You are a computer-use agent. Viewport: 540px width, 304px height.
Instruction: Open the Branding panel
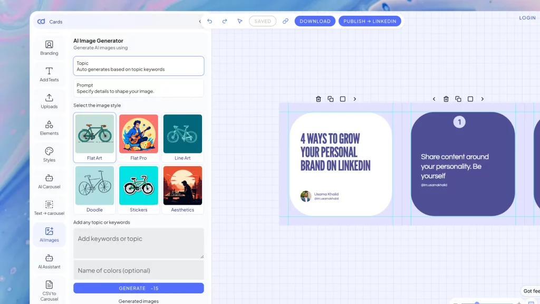tap(49, 47)
